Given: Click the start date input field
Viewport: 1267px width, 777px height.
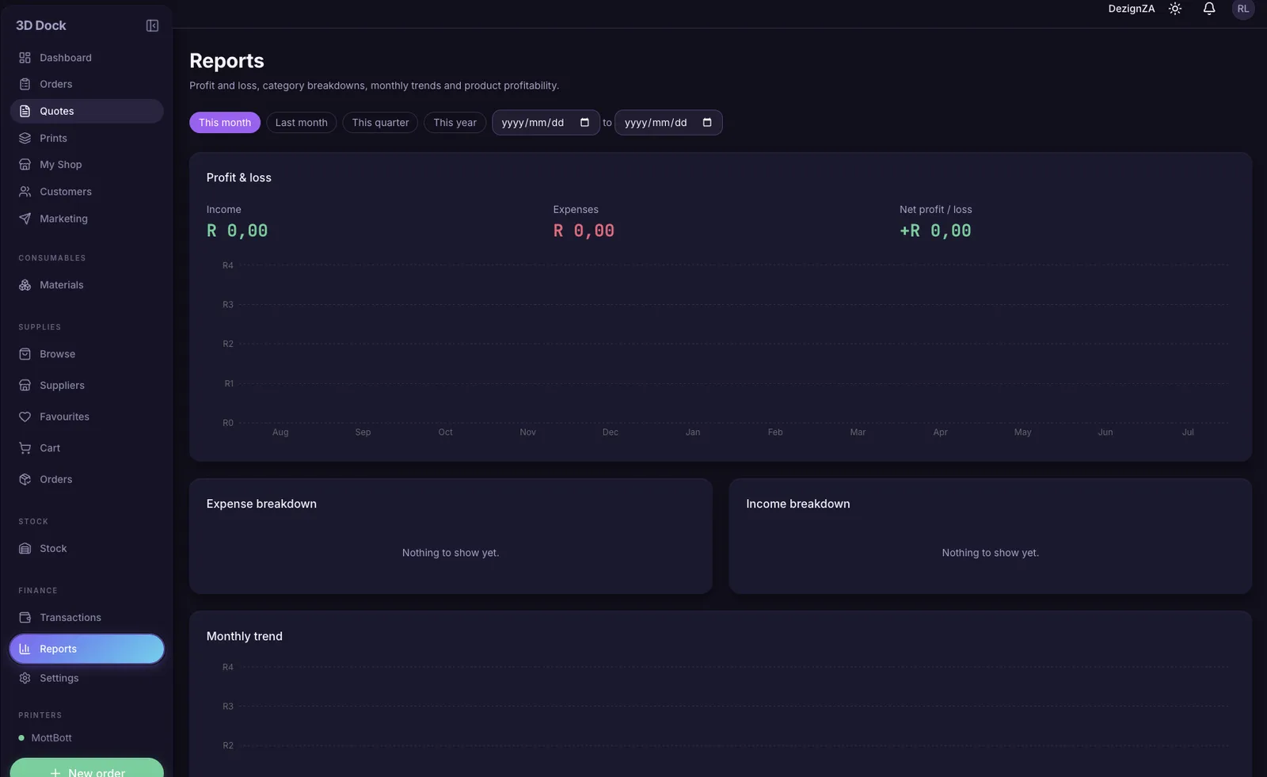Looking at the screenshot, I should tap(546, 123).
